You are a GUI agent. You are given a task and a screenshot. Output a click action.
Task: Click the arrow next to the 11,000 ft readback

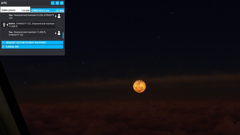[x=56, y=33]
